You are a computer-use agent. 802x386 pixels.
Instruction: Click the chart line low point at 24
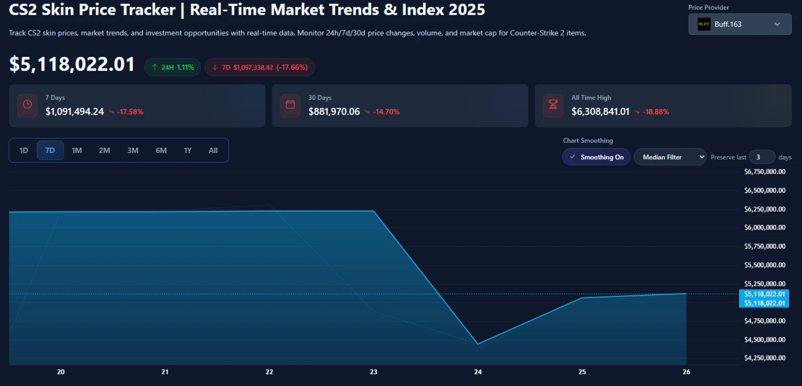[x=478, y=344]
